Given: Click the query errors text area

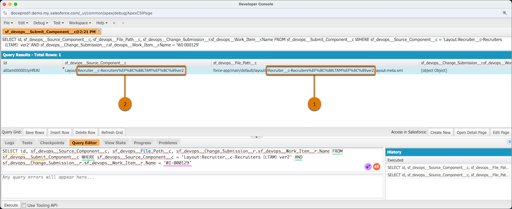Looking at the screenshot, I should (191, 185).
